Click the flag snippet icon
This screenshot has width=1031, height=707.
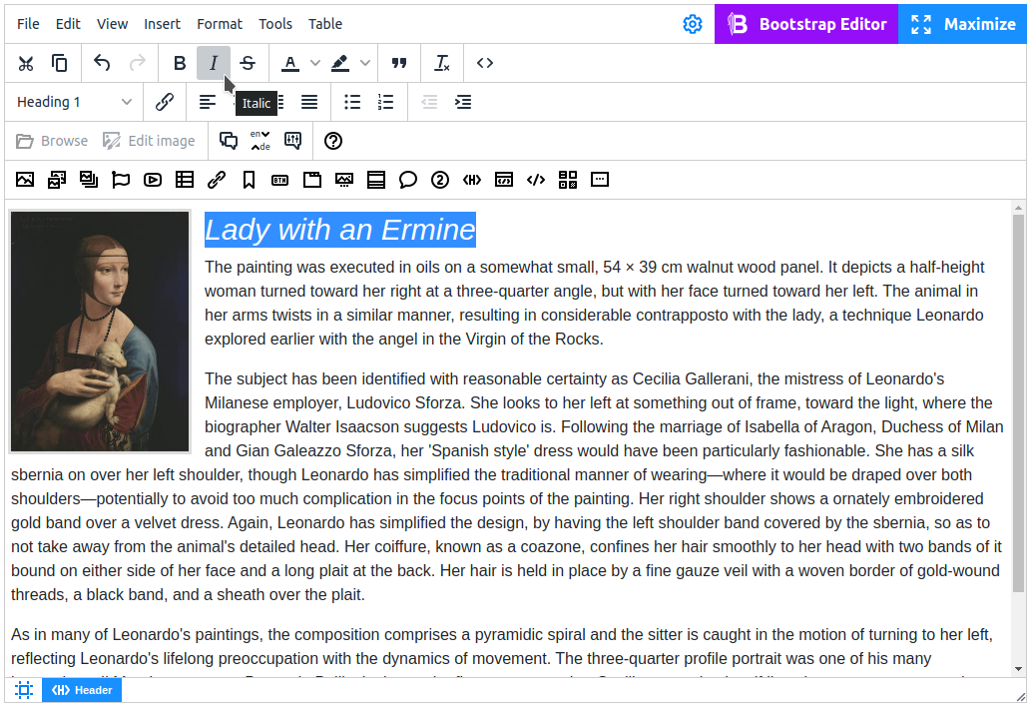point(121,180)
